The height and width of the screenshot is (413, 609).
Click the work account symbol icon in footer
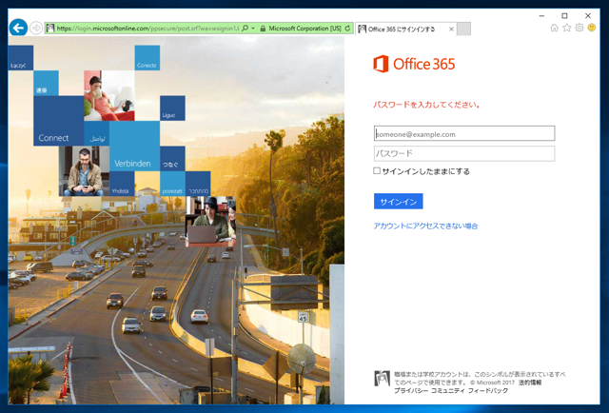(x=382, y=379)
